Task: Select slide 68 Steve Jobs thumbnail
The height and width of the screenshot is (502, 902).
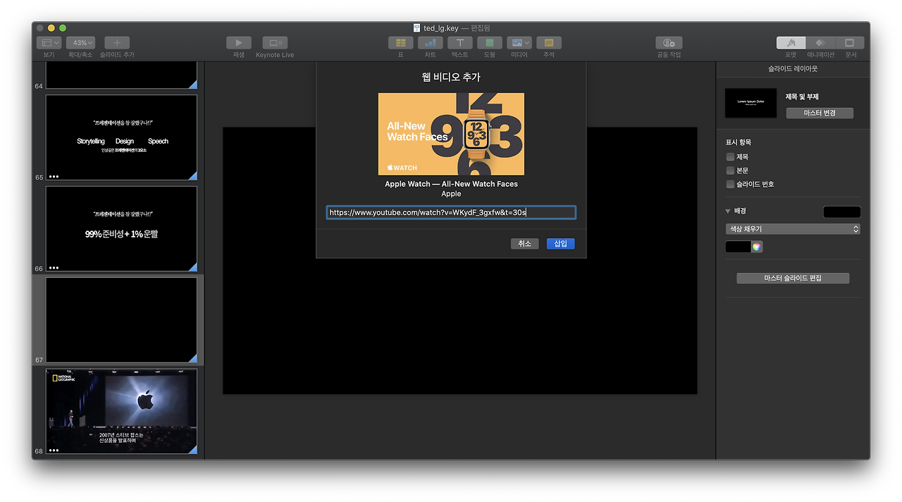Action: click(x=121, y=411)
